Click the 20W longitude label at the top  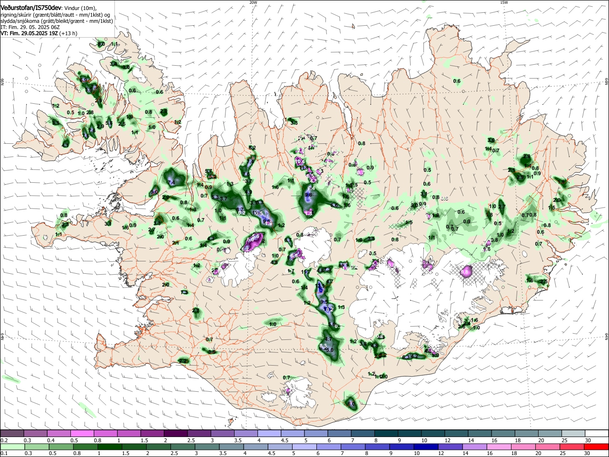point(253,2)
